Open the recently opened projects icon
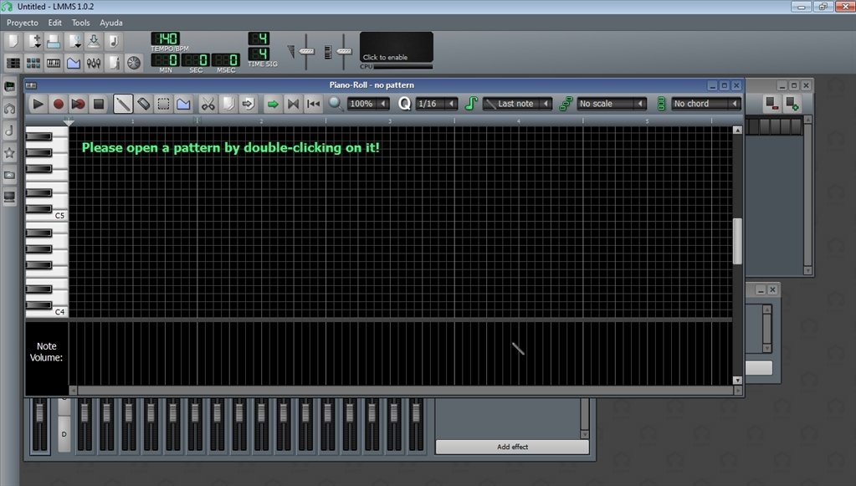 pos(74,41)
